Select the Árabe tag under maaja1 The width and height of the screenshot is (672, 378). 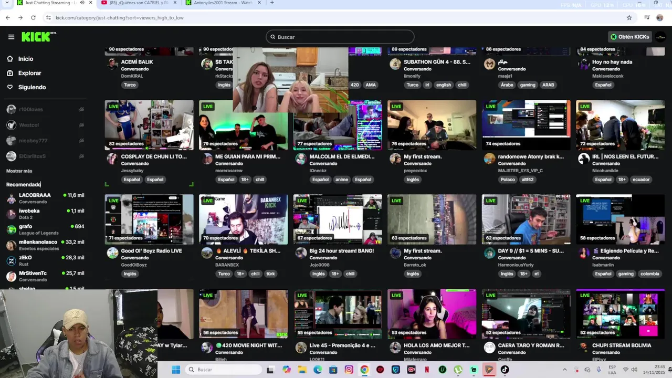[507, 85]
